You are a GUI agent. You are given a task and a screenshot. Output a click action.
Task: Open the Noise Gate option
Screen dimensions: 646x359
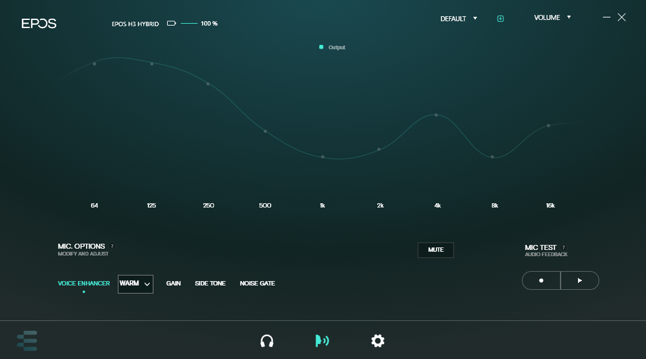(257, 284)
